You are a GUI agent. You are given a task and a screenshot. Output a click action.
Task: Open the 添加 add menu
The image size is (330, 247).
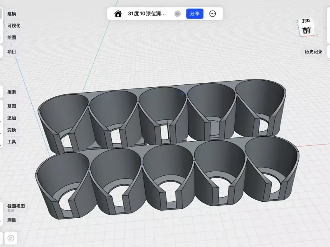point(12,118)
